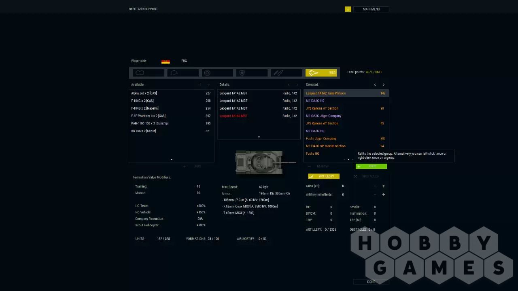Select Leopard 1A1A2 Tank Platoon
The height and width of the screenshot is (291, 518).
click(x=346, y=93)
